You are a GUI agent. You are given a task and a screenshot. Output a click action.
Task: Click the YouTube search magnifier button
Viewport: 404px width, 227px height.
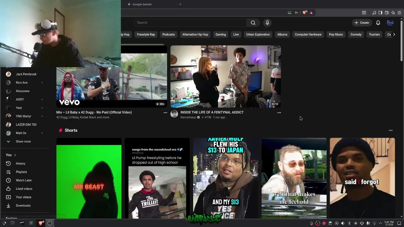(x=253, y=23)
